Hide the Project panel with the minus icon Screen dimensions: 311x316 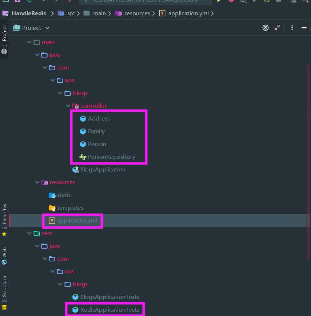click(x=304, y=28)
